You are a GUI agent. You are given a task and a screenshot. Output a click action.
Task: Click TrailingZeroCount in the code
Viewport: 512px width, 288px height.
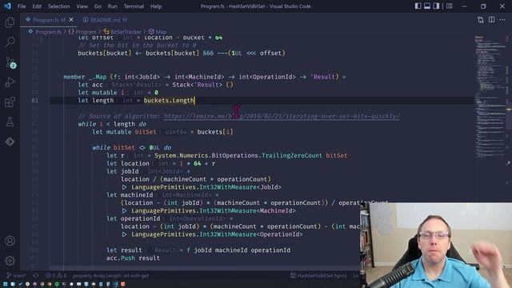click(292, 155)
